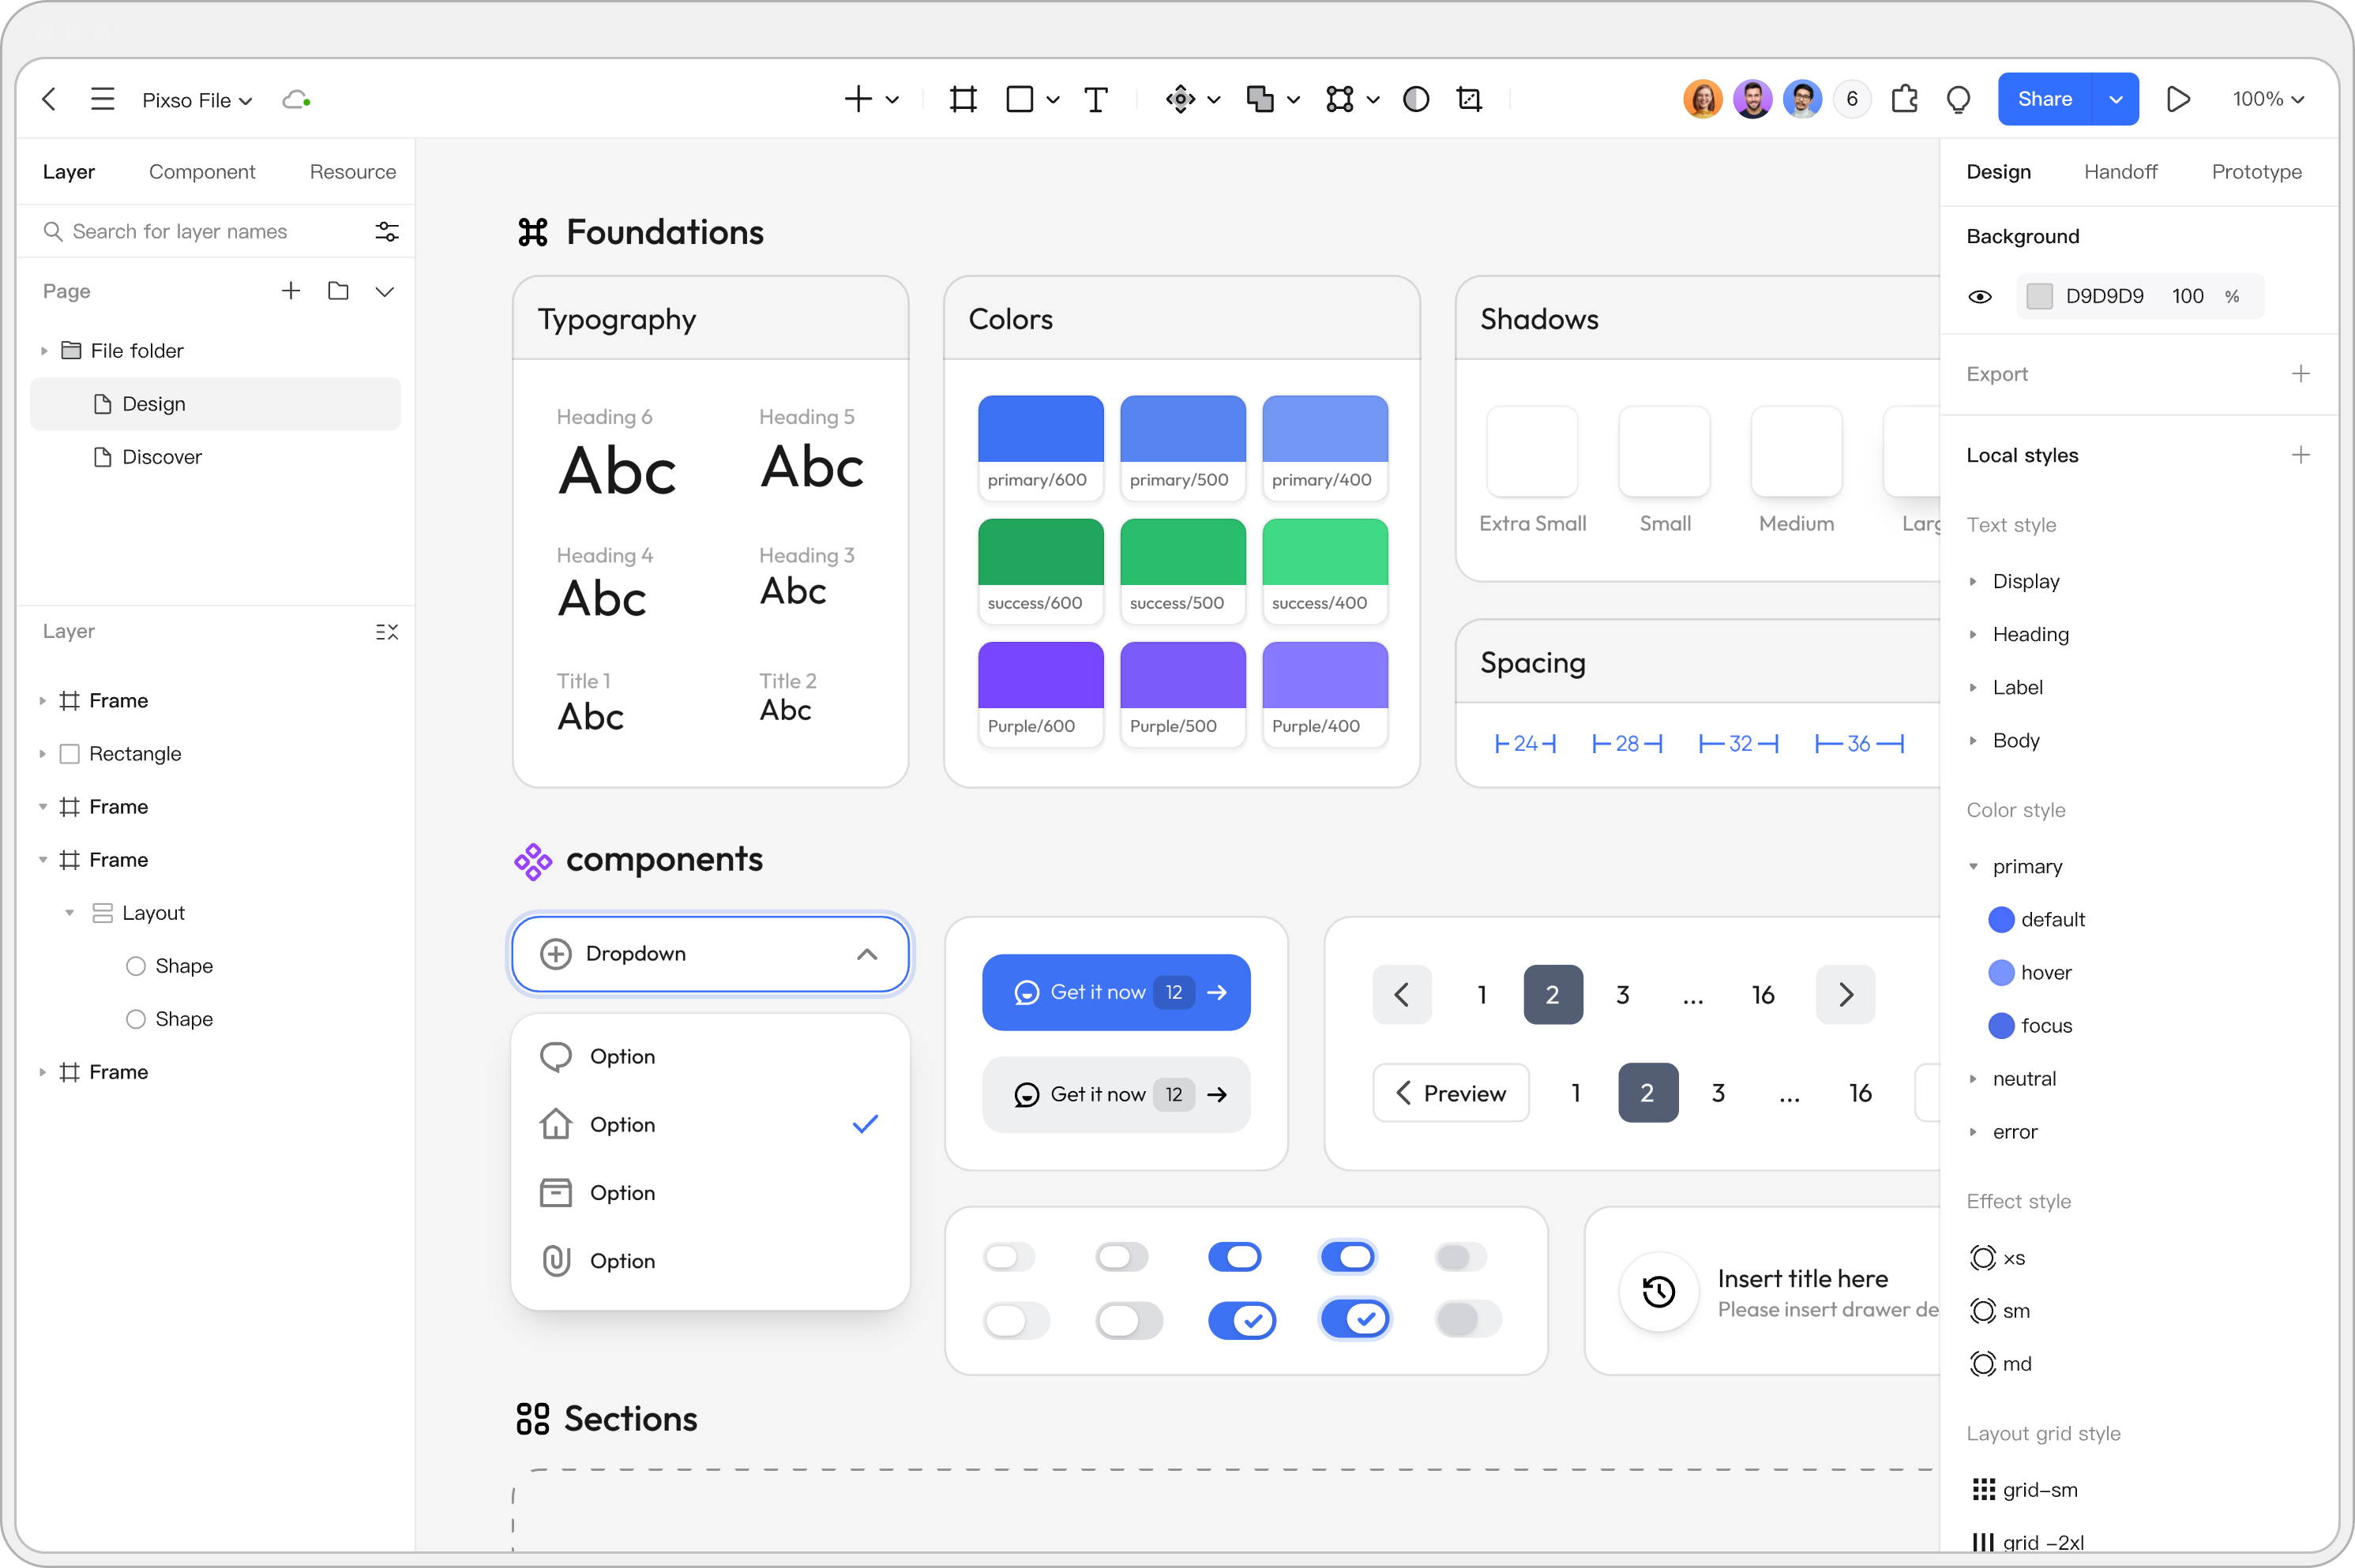Go to next page in top pagination

click(1845, 995)
